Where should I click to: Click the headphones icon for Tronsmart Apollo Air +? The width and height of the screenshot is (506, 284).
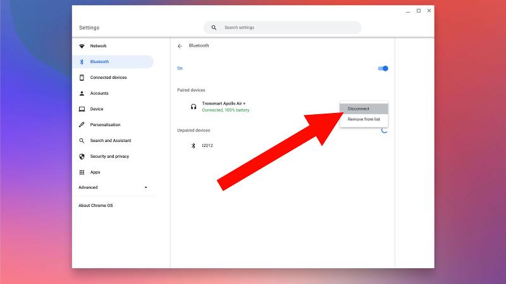coord(194,107)
